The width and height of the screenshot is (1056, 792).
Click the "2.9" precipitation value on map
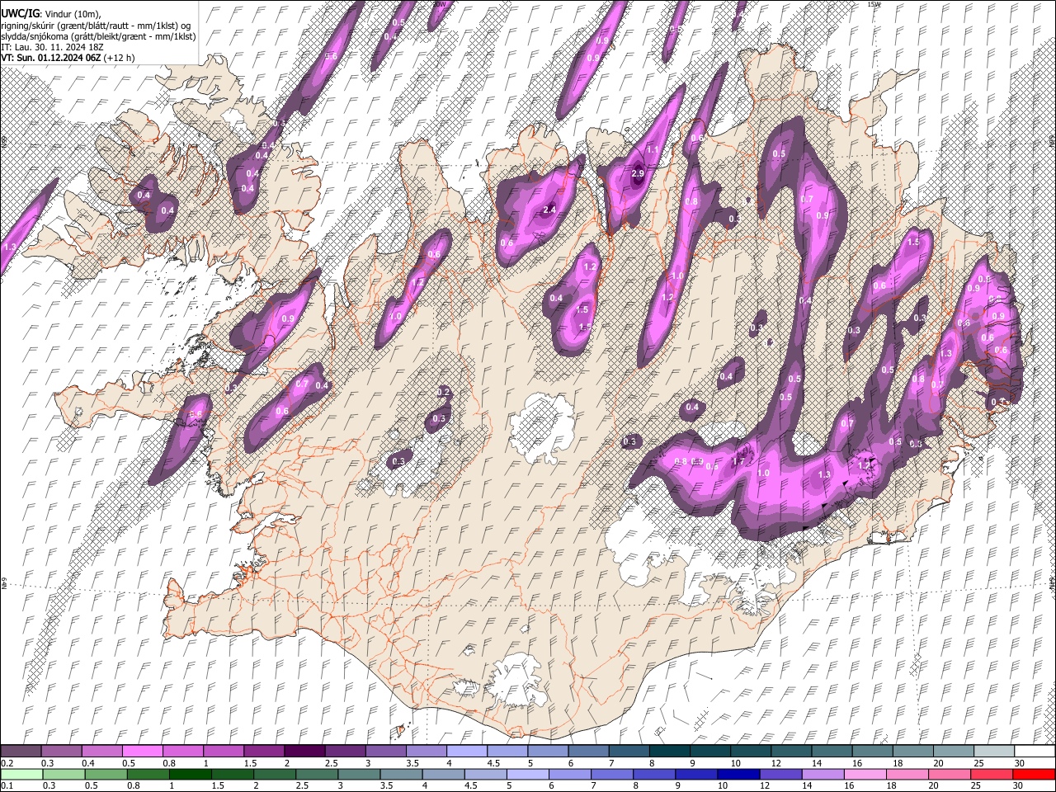[x=637, y=174]
